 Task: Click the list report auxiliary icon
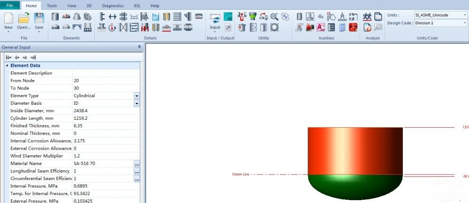point(332,28)
